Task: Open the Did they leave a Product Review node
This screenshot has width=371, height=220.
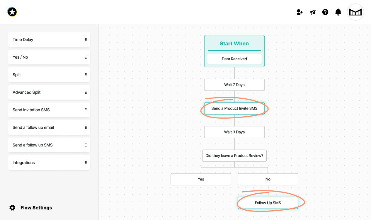Action: coord(234,156)
